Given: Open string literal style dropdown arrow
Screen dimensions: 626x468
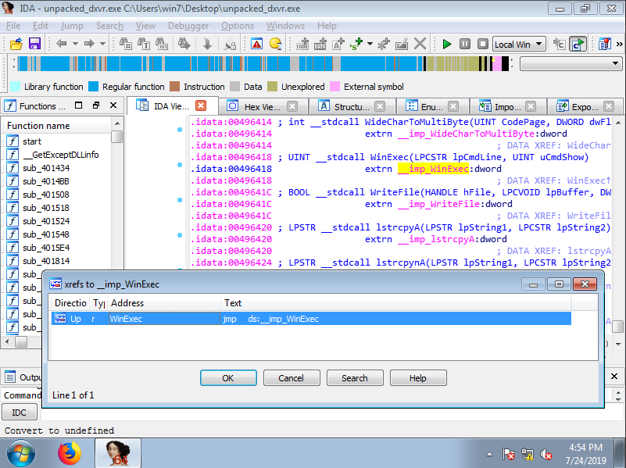Looking at the screenshot, I should [370, 44].
